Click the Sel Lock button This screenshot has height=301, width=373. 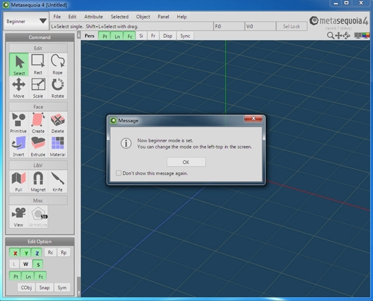pyautogui.click(x=291, y=27)
